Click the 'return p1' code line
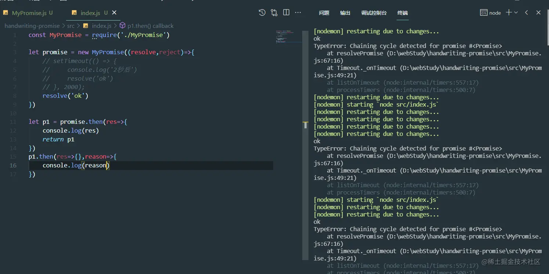 (58, 139)
